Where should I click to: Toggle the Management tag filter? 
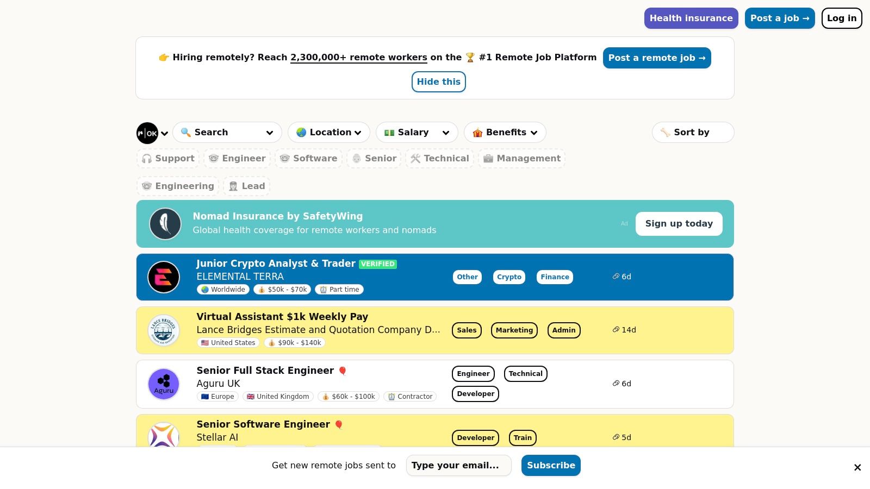tap(522, 159)
